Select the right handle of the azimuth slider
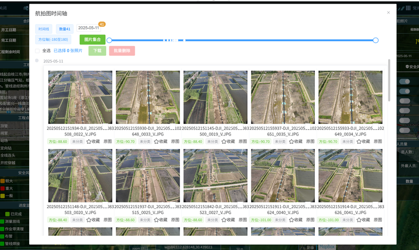Image resolution: width=419 pixels, height=250 pixels. [376, 40]
